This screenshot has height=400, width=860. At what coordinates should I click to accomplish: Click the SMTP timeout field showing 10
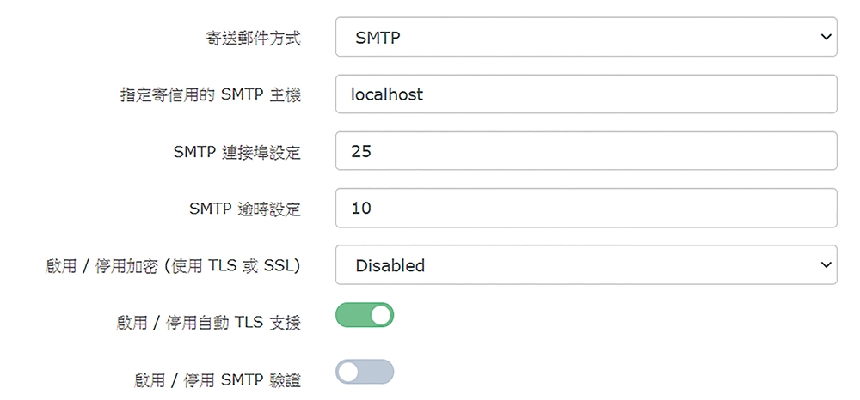(586, 208)
